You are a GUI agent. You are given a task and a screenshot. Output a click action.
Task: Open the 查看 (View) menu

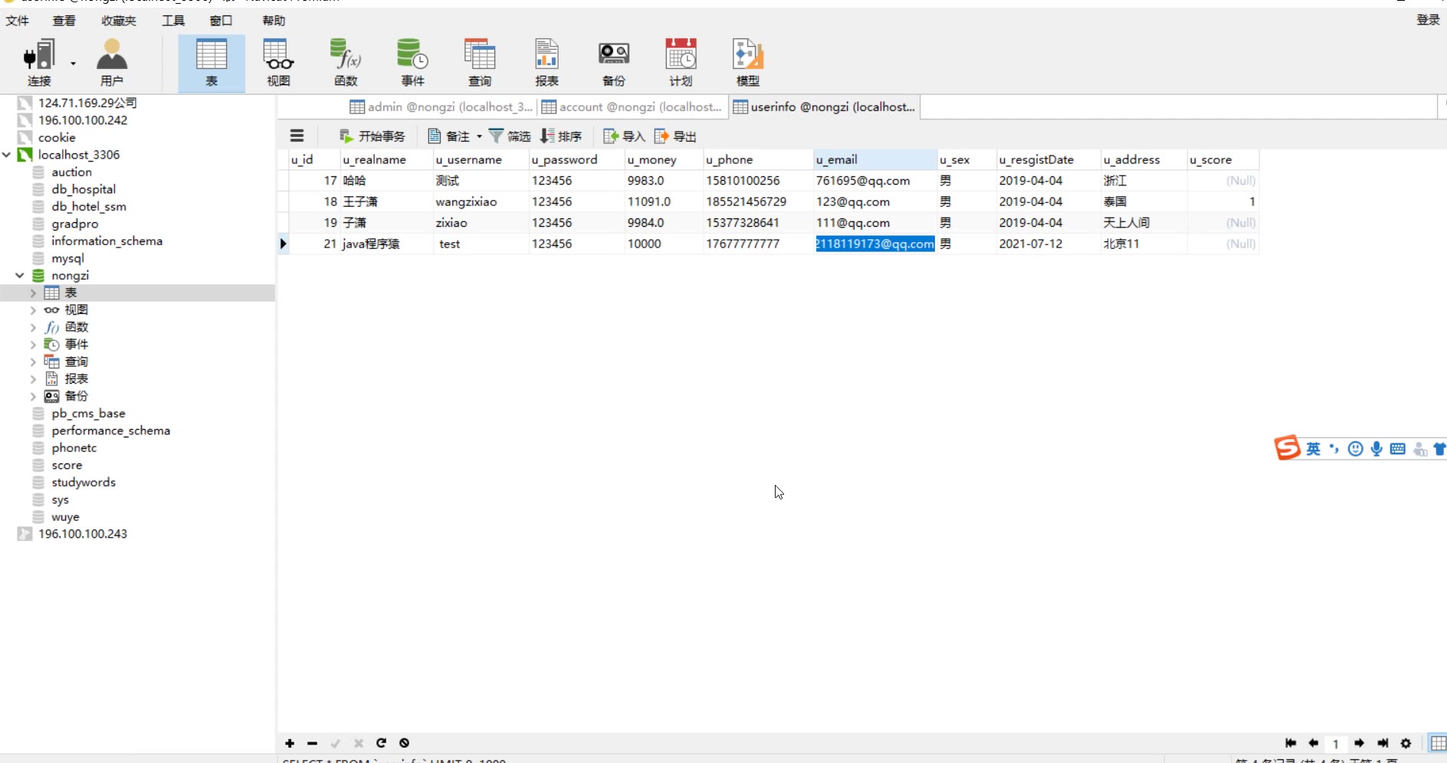pos(64,21)
